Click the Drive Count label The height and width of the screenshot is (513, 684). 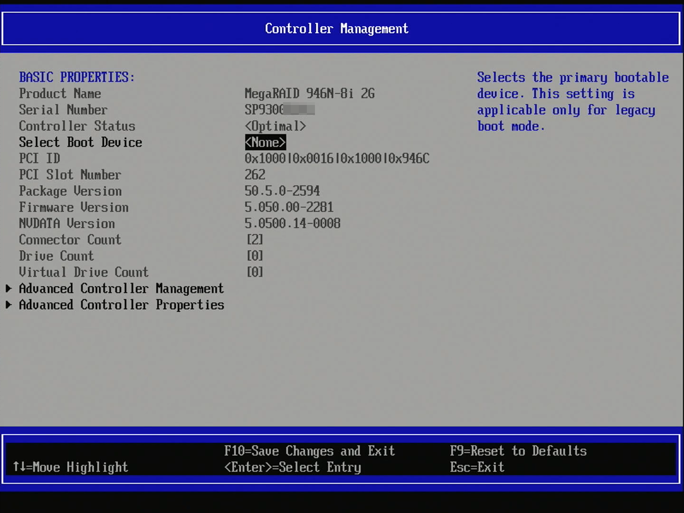click(x=57, y=256)
